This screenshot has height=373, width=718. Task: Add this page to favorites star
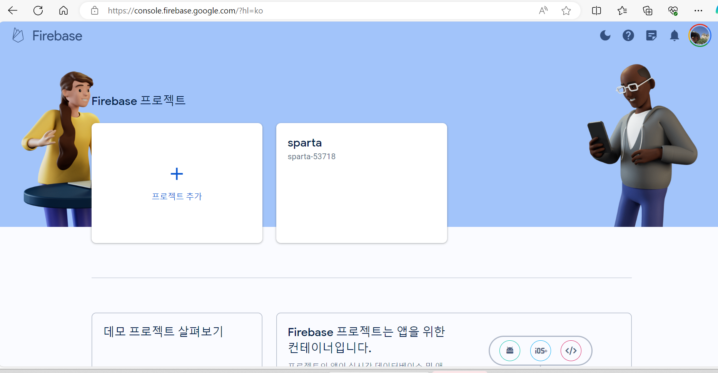566,11
